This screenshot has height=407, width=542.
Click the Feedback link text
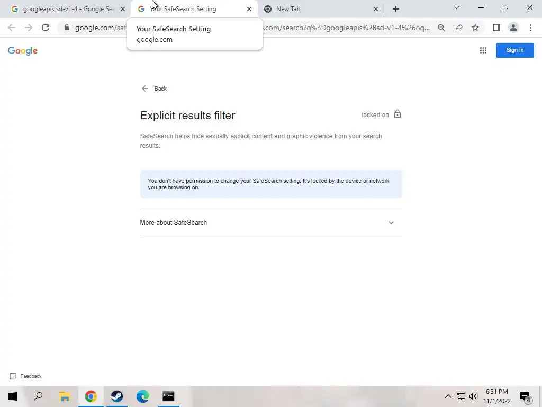point(31,376)
